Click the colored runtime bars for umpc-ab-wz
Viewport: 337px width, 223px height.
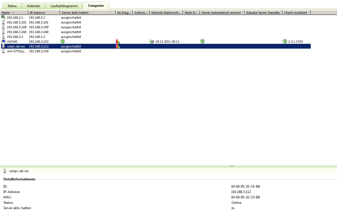click(x=118, y=46)
